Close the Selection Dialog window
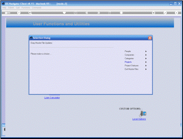This screenshot has width=183, height=139. (x=150, y=38)
